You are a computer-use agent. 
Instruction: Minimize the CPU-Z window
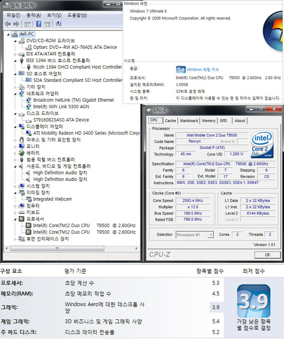pyautogui.click(x=251, y=109)
